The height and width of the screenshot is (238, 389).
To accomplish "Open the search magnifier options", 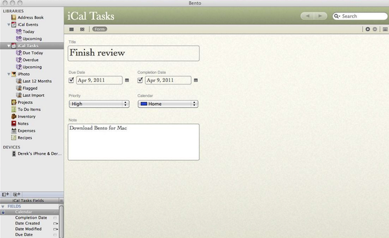I will coord(337,16).
